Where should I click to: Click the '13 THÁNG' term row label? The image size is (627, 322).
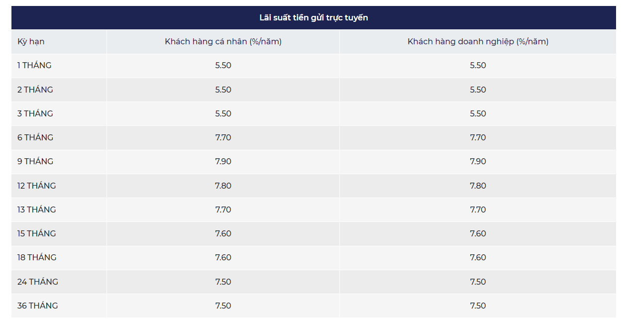click(x=37, y=210)
